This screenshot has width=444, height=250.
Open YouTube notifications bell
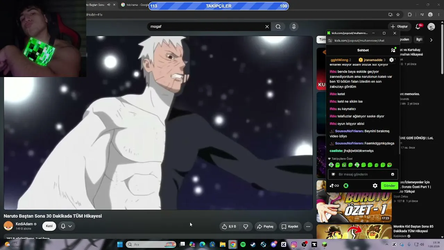tap(418, 26)
